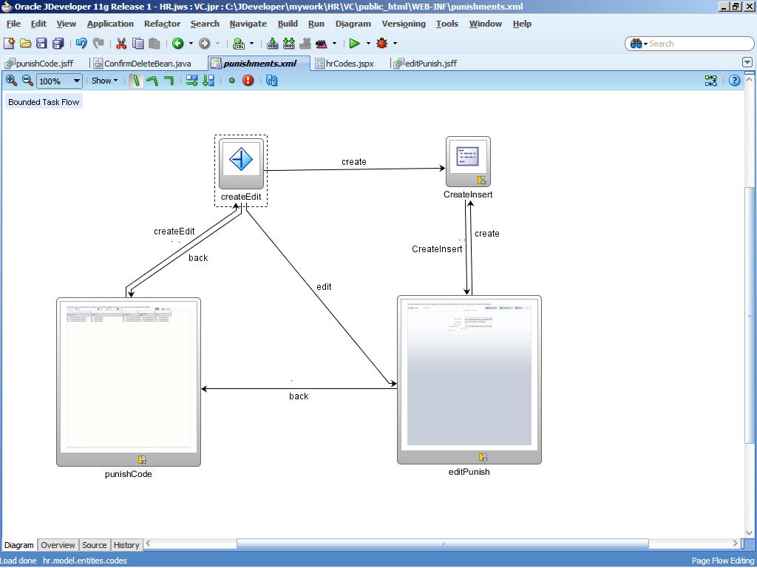Click the green Run arrow icon
The width and height of the screenshot is (757, 568).
coord(354,44)
